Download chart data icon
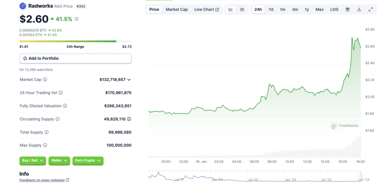Image resolution: width=389 pixels, height=186 pixels. (x=359, y=10)
